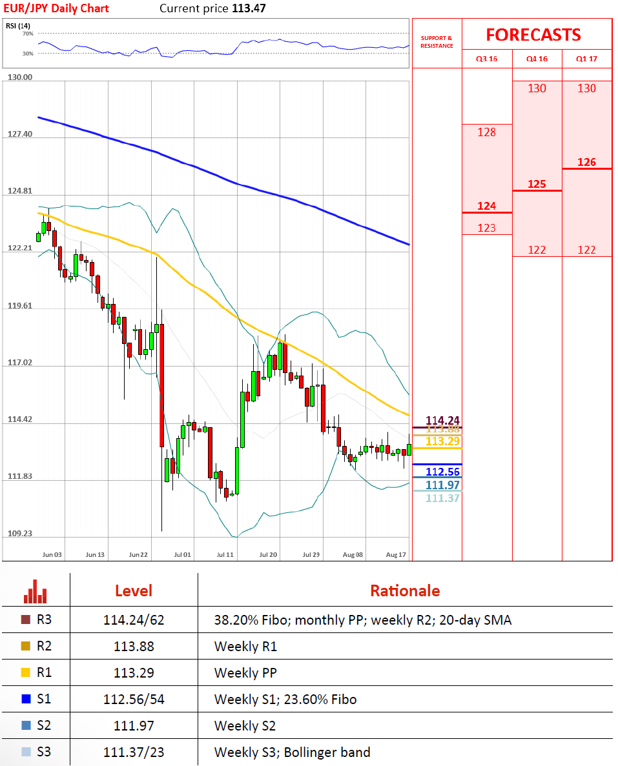The width and height of the screenshot is (618, 766).
Task: Select the Q4 16 forecast column header
Action: 537,59
